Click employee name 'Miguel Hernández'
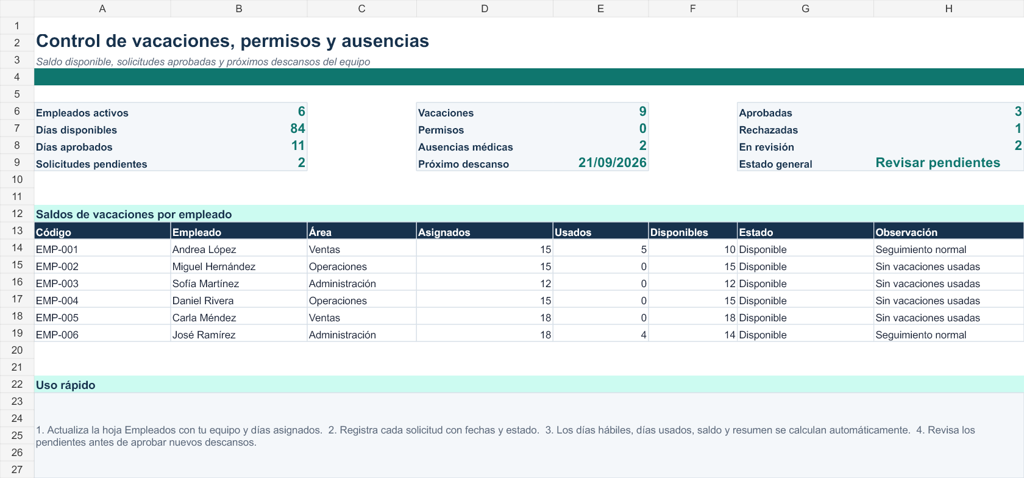The image size is (1024, 478). click(213, 266)
